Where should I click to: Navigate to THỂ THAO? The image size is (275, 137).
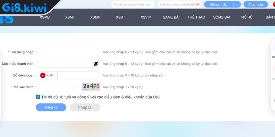[x=196, y=17]
